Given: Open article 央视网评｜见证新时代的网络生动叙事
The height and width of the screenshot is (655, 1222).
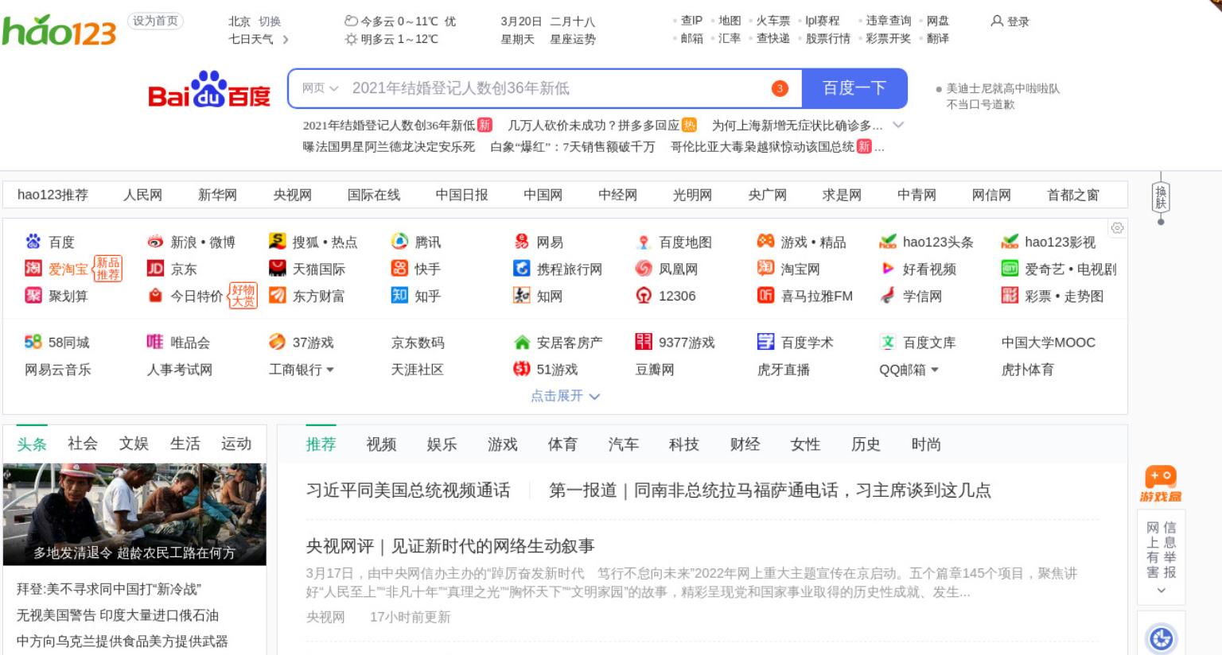Looking at the screenshot, I should (450, 546).
